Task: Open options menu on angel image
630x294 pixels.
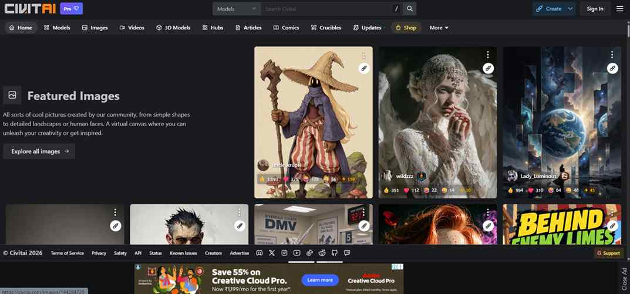Action: click(x=488, y=55)
